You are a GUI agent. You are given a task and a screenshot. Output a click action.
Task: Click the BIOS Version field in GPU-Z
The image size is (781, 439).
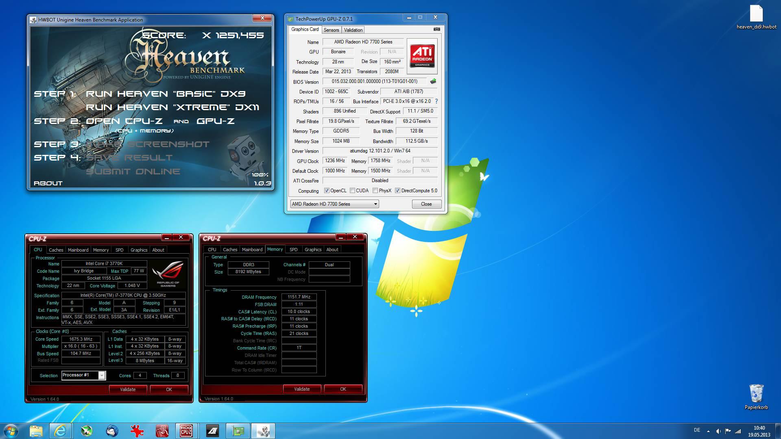[x=375, y=81]
